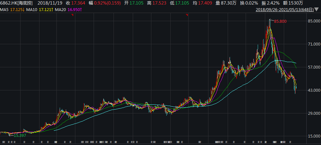
Task: Click the right red corner flag marker
Action: (x=187, y=15)
